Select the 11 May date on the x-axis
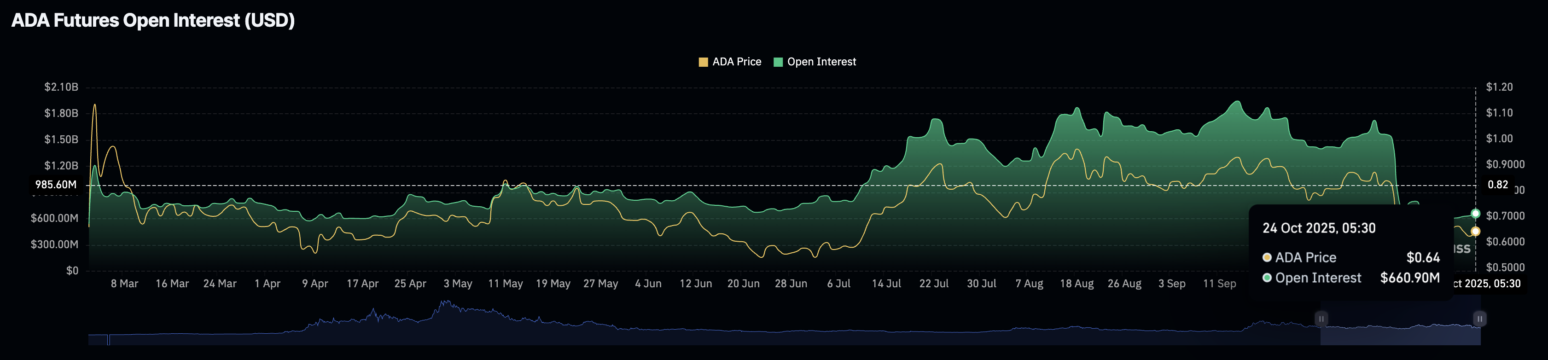 pos(505,284)
